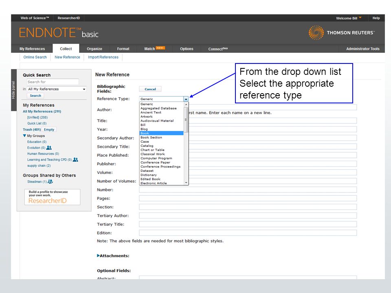391x293 pixels.
Task: Click the Help link
Action: pyautogui.click(x=376, y=18)
